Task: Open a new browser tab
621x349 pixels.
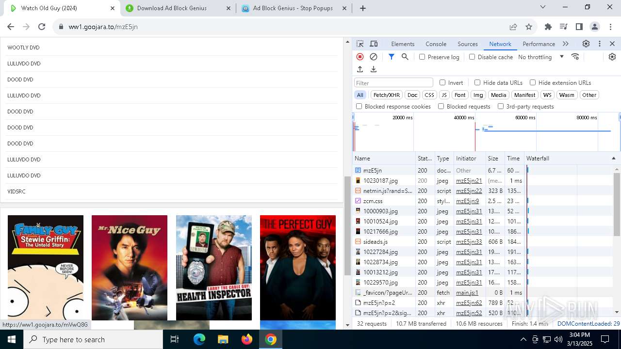Action: point(363,8)
